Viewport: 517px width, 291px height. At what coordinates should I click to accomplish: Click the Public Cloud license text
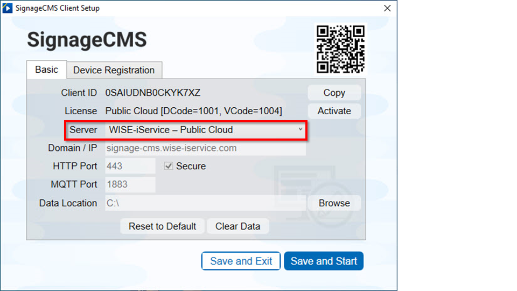point(193,111)
